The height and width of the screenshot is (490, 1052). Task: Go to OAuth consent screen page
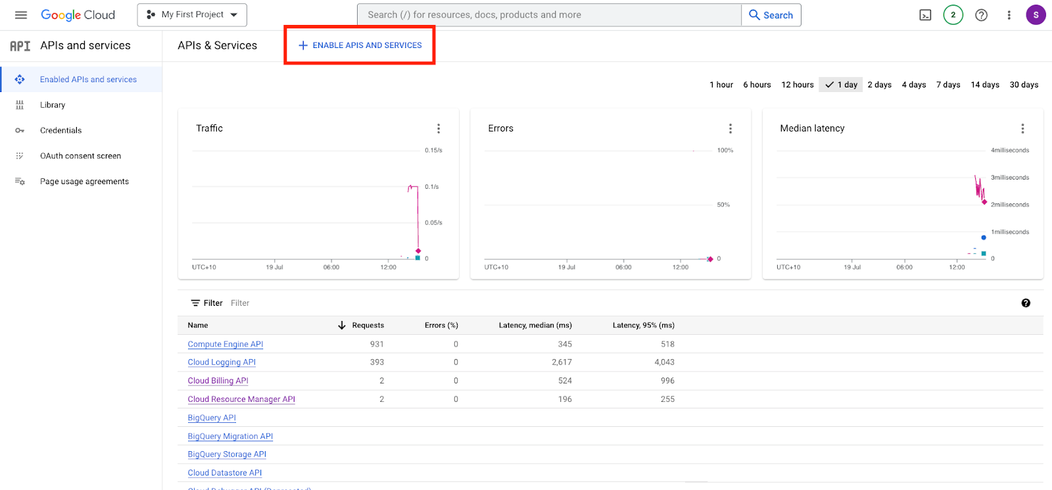80,157
